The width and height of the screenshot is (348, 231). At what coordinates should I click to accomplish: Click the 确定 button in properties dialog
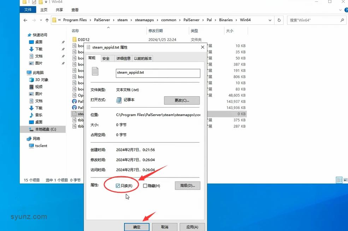137,227
